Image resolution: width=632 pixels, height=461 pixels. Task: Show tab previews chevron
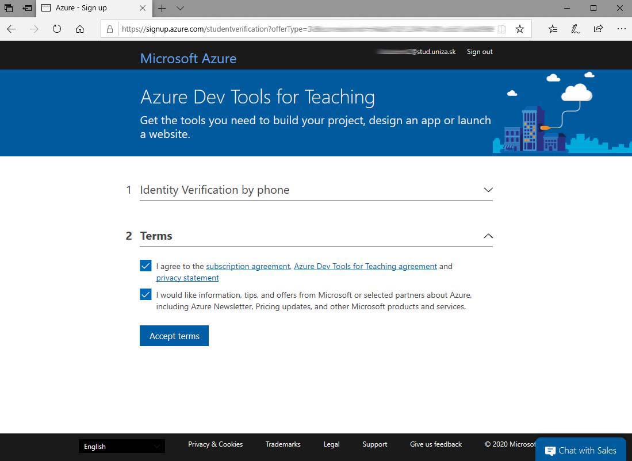click(x=180, y=8)
